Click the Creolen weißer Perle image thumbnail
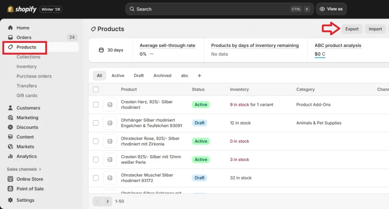The image size is (389, 209). 110,159
